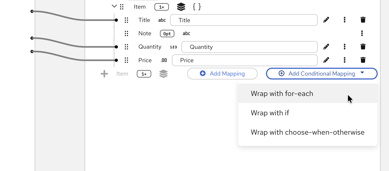Open the kebab menu for the Note field
The image size is (389, 171).
tap(362, 33)
